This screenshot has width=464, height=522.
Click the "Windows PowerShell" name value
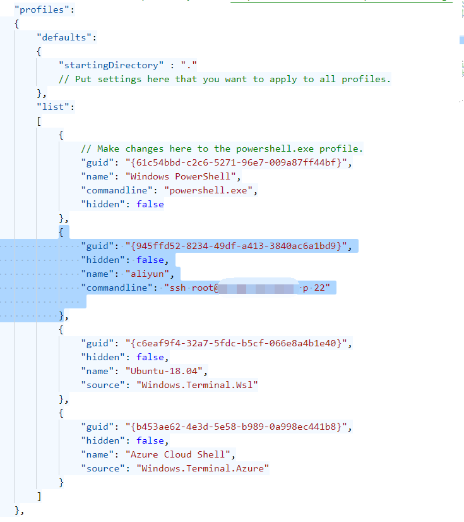pos(181,176)
